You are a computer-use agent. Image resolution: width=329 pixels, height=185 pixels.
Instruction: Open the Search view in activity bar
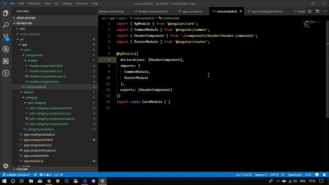[6, 25]
